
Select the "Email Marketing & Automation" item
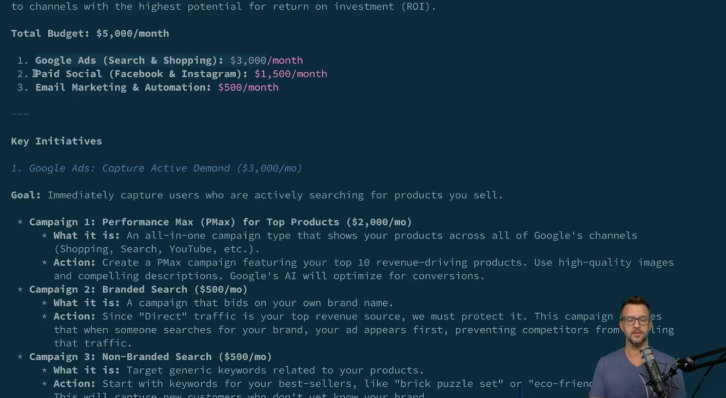123,87
